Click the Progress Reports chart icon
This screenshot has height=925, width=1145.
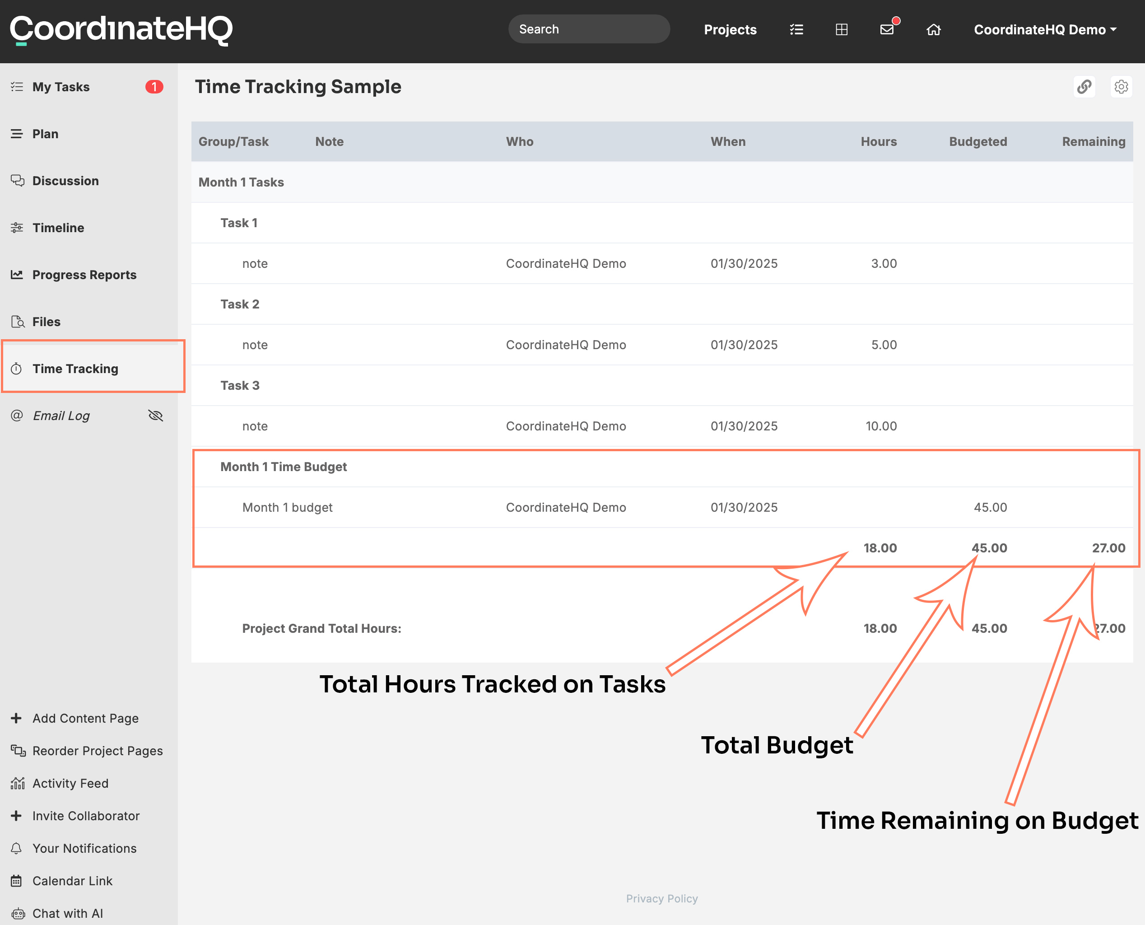point(17,275)
